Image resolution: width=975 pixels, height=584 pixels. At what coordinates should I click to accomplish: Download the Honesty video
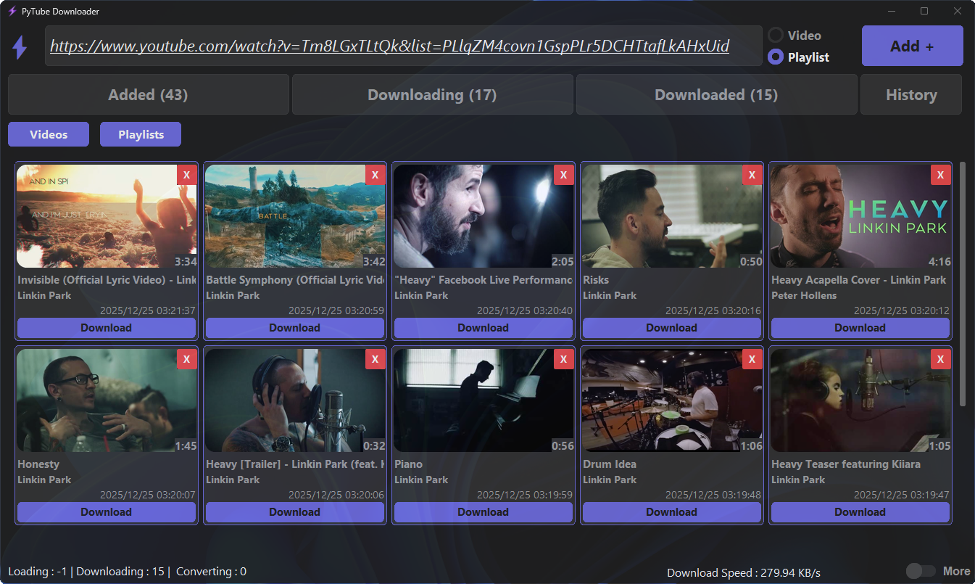tap(106, 512)
